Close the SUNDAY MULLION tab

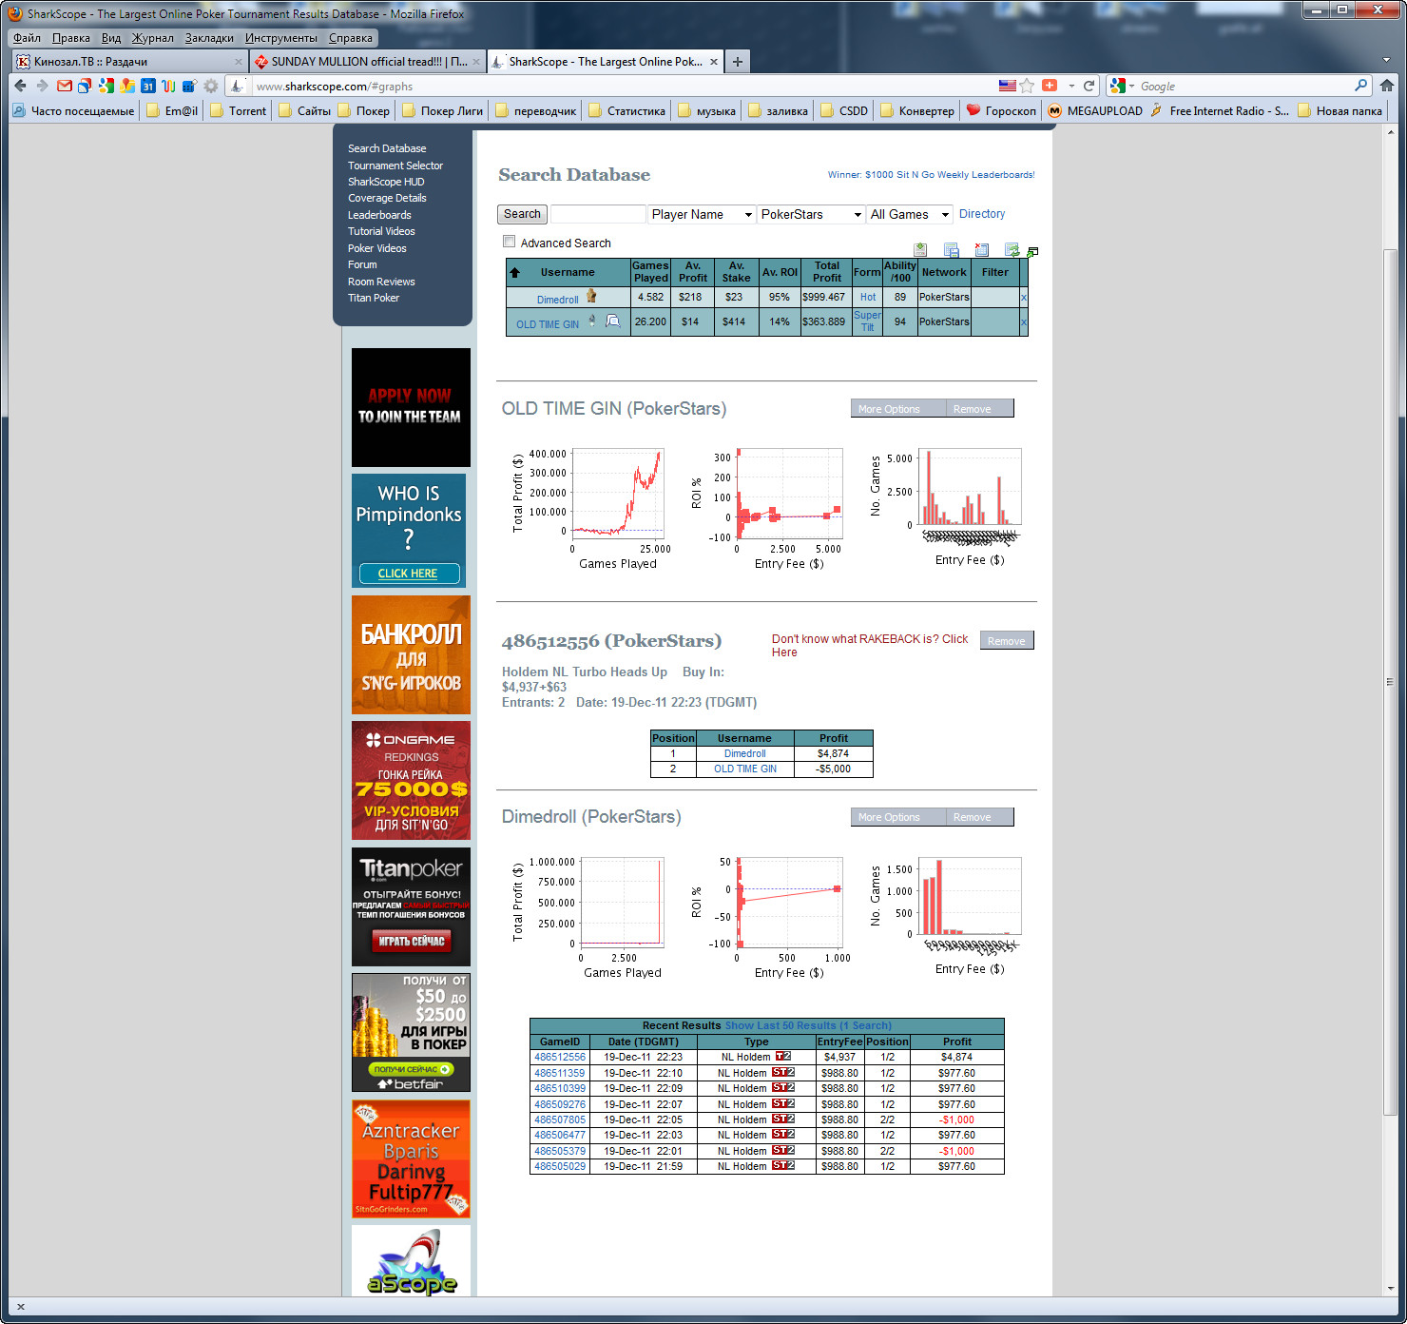point(476,62)
